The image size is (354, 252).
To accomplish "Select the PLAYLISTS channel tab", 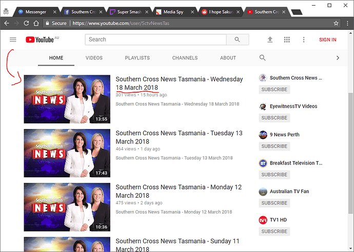I will (x=137, y=58).
